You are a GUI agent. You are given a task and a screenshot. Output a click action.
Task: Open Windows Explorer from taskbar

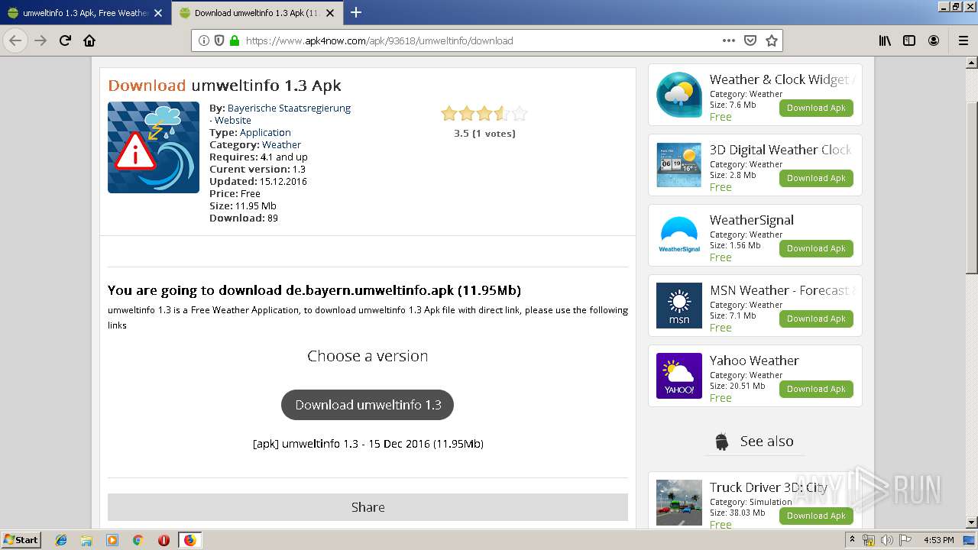(x=86, y=540)
